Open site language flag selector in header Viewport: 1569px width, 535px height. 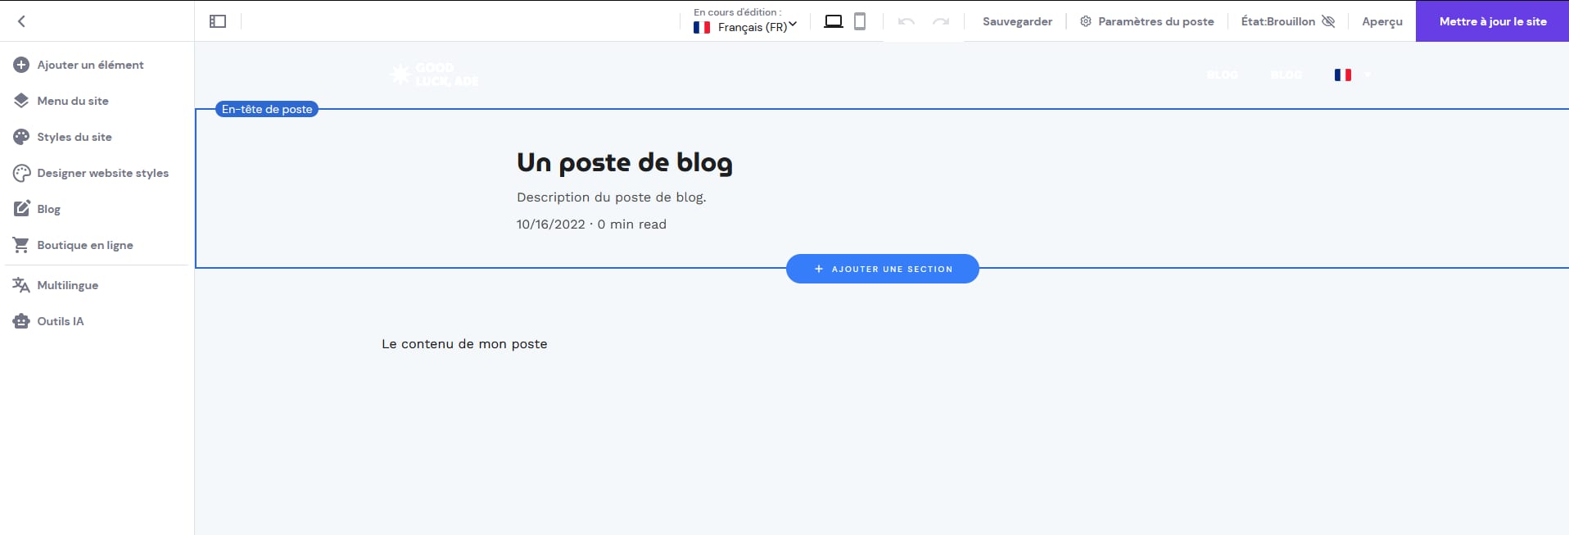pos(1351,75)
